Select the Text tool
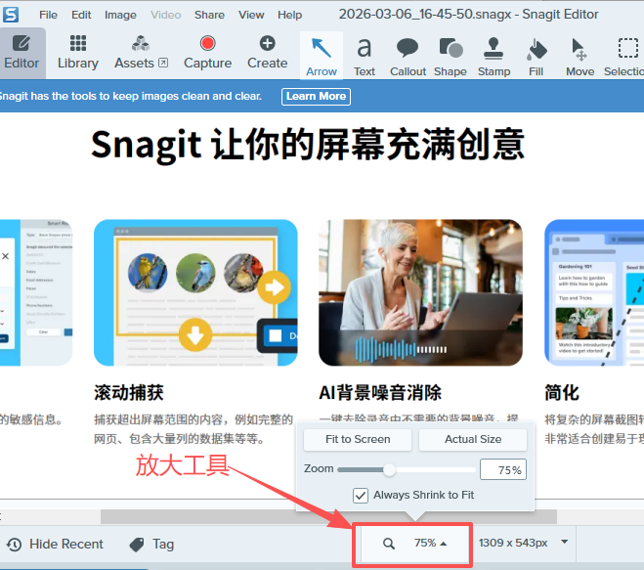 click(x=365, y=57)
